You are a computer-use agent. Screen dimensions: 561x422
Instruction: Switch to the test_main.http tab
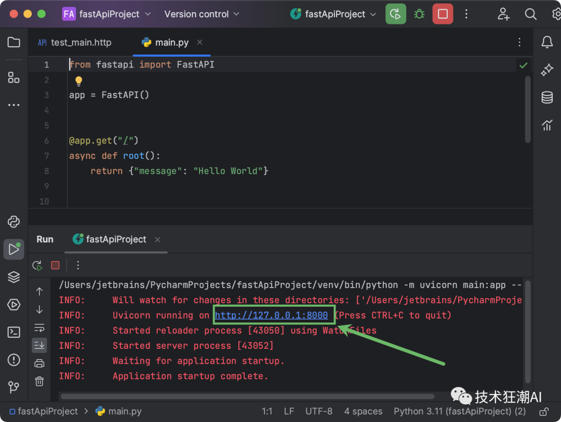(75, 43)
